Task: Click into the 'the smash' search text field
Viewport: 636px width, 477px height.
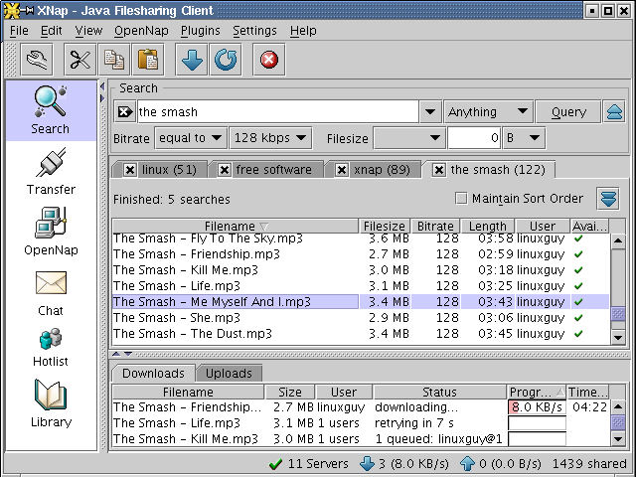Action: click(x=278, y=111)
